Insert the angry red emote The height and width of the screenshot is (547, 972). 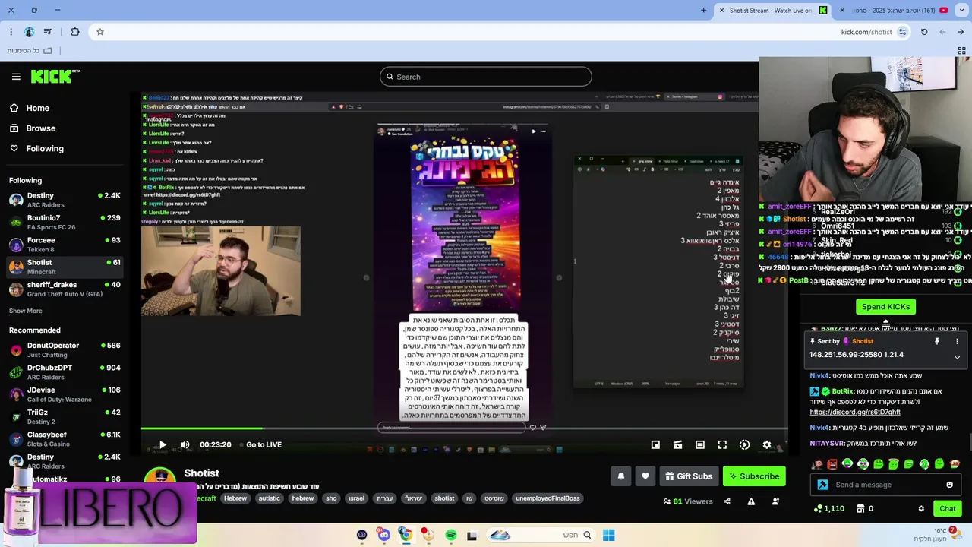832,463
